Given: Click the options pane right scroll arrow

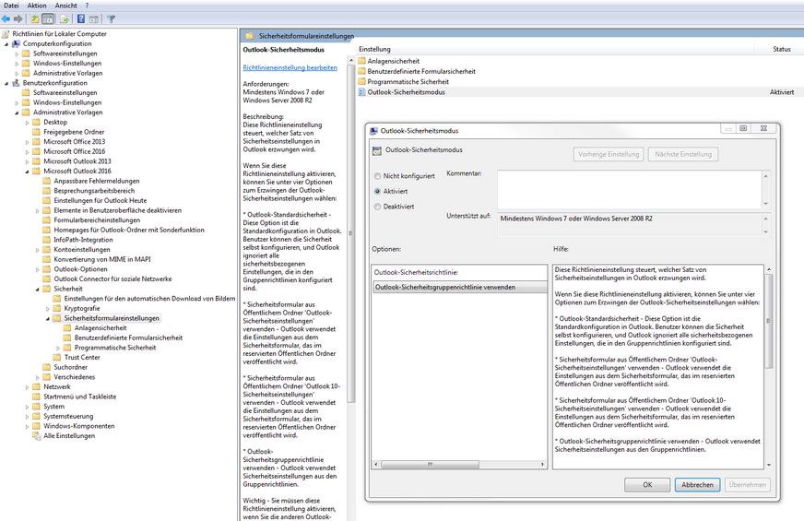Looking at the screenshot, I should [542, 464].
